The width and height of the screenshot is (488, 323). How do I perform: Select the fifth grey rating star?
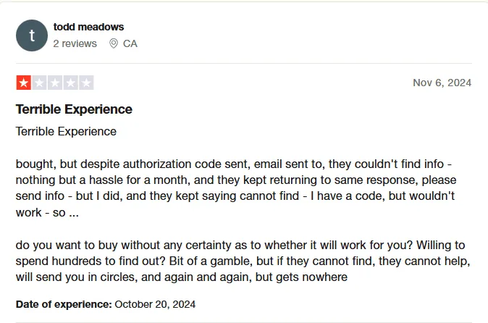[86, 83]
